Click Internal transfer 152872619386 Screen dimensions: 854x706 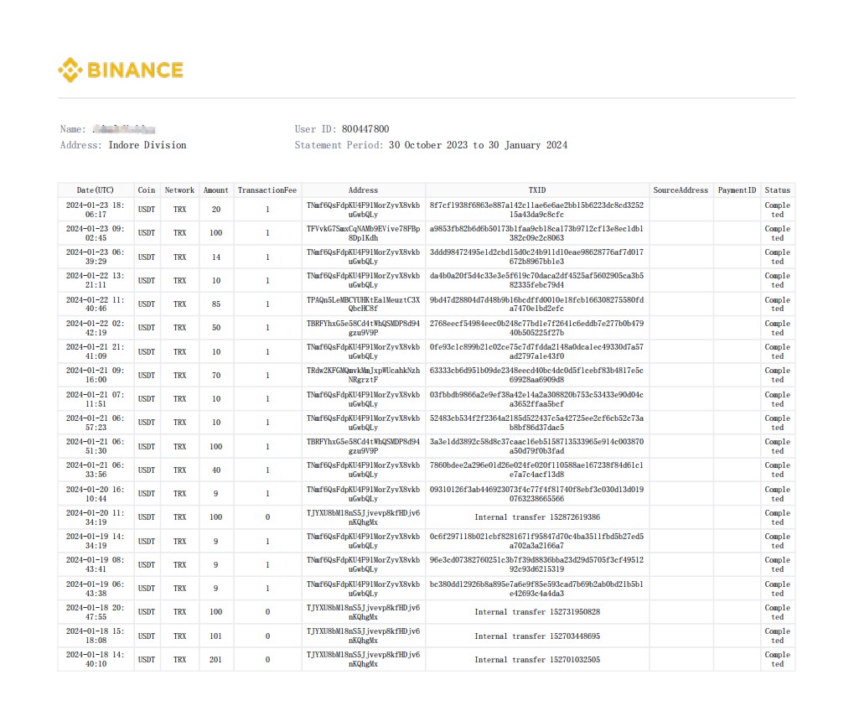point(537,517)
